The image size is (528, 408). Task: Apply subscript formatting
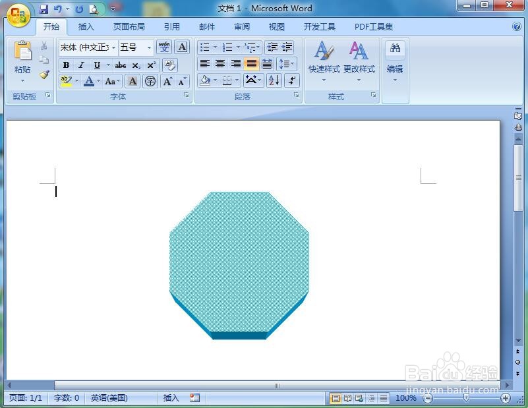click(x=136, y=65)
